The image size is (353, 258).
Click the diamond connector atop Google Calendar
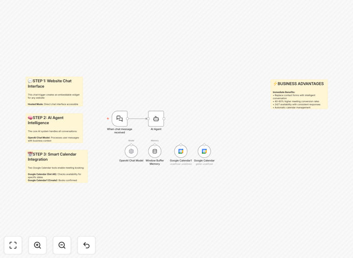coord(204,145)
